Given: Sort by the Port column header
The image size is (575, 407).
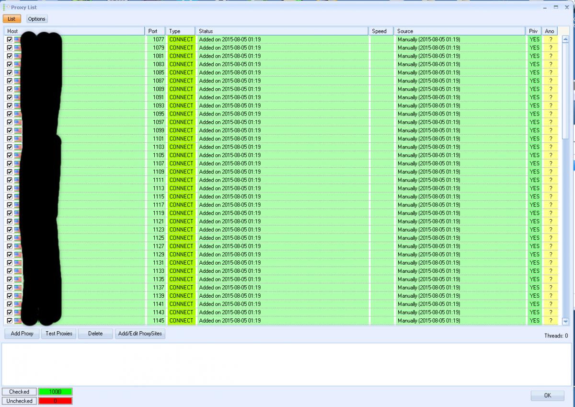Looking at the screenshot, I should coord(156,31).
